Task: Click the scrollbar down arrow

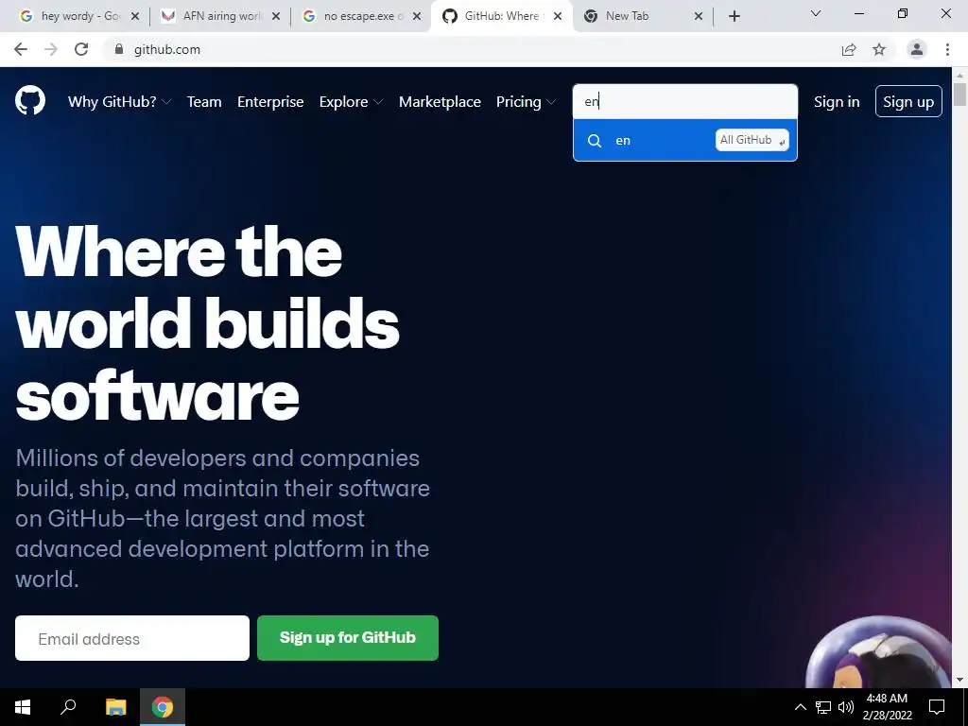Action: tap(959, 680)
